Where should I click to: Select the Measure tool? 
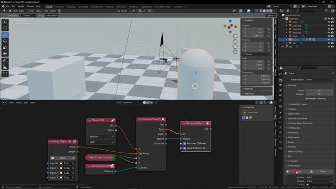tap(5, 67)
